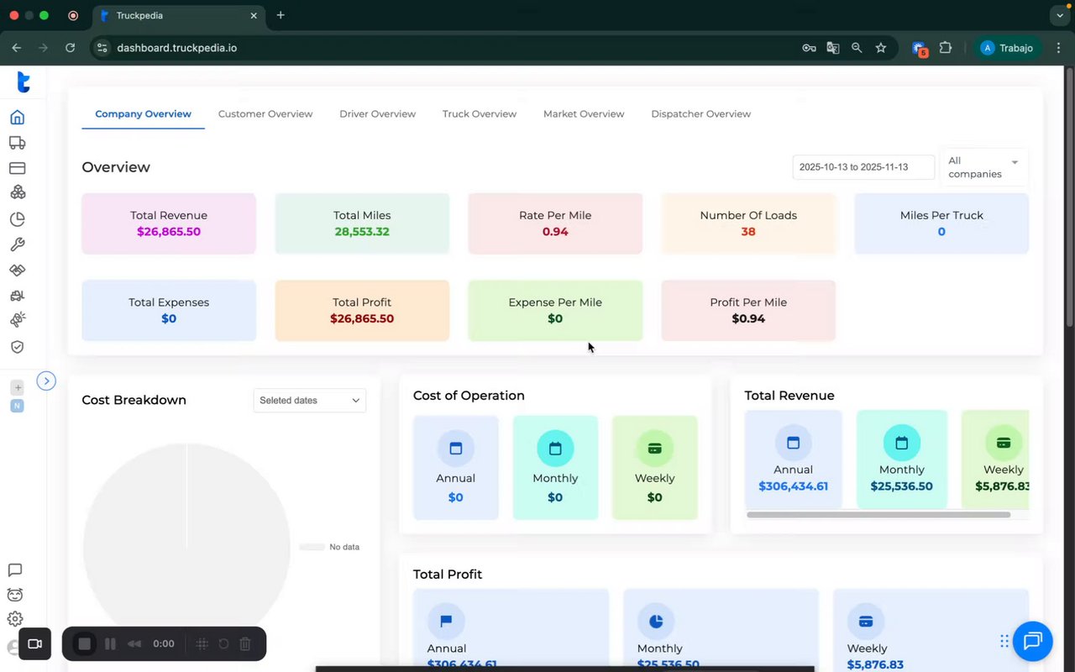This screenshot has width=1075, height=672.
Task: Open the truck icon in the sidebar
Action: tap(17, 143)
